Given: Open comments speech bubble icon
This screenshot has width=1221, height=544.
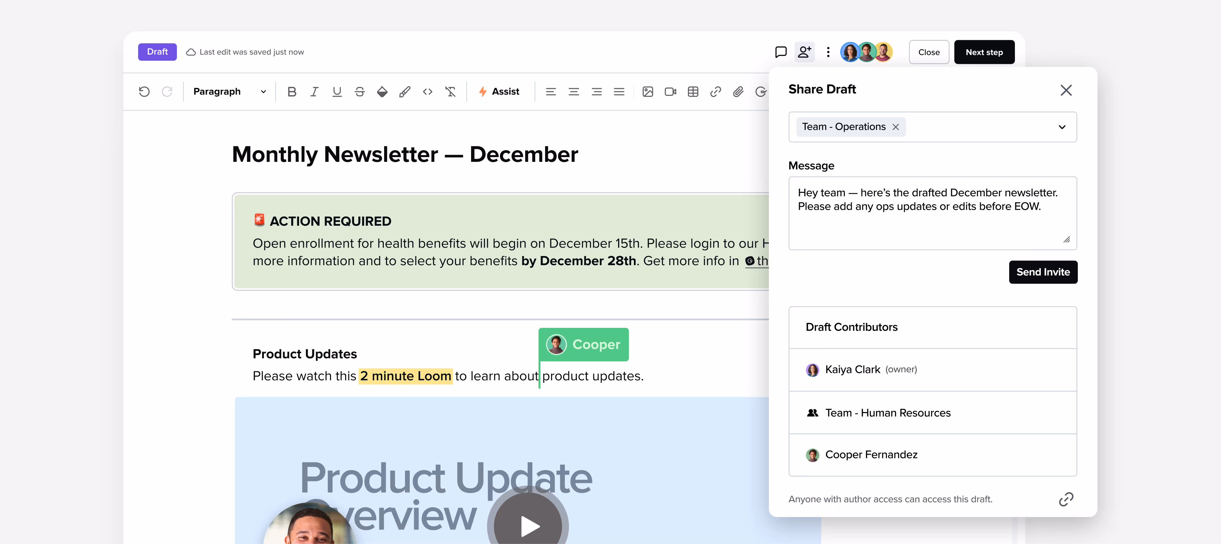Looking at the screenshot, I should [781, 52].
